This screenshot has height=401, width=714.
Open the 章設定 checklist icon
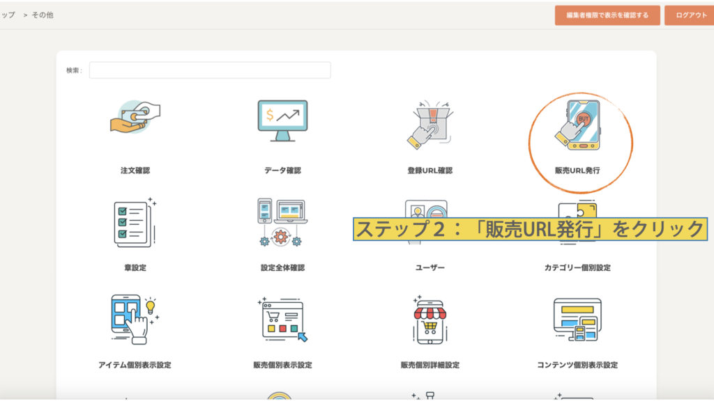tap(135, 223)
